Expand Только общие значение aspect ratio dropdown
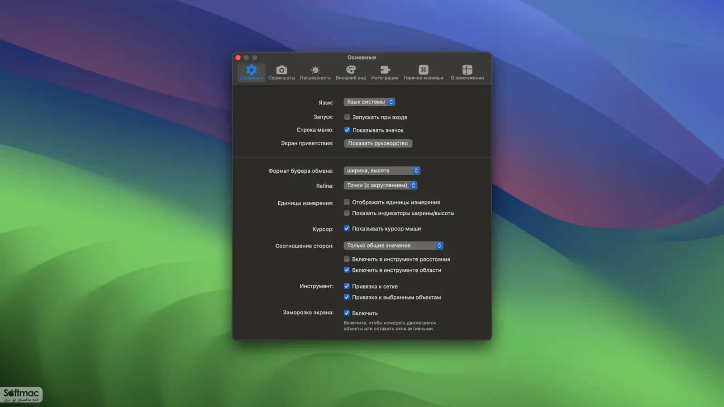Image resolution: width=724 pixels, height=407 pixels. pos(393,246)
